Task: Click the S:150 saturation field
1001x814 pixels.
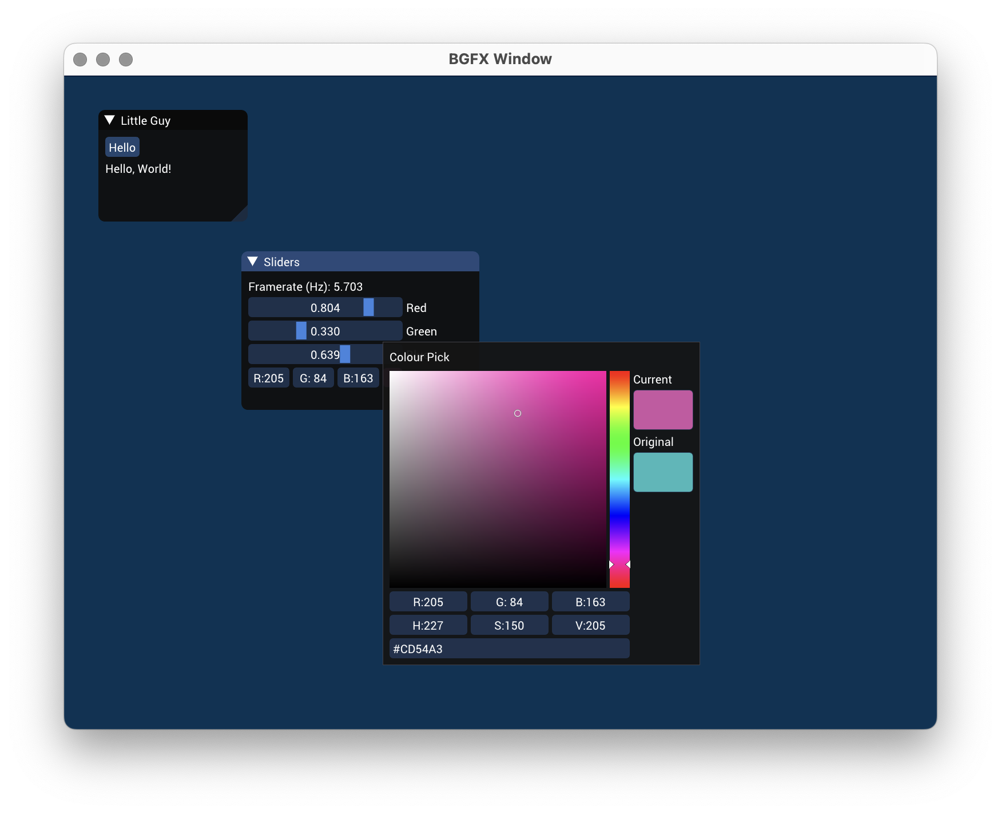Action: [x=509, y=625]
